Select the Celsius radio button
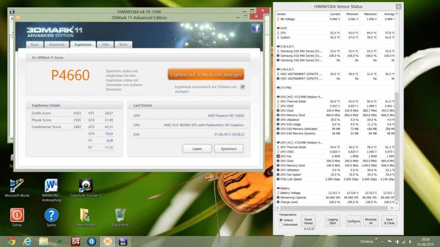Screen dimensions: 440x247 pyautogui.click(x=281, y=220)
